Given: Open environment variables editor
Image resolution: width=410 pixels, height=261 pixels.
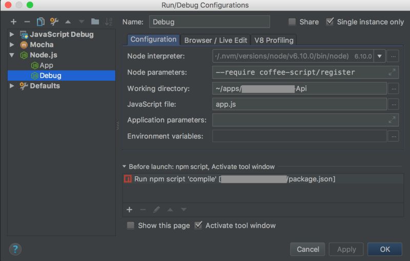Looking at the screenshot, I should (x=393, y=136).
